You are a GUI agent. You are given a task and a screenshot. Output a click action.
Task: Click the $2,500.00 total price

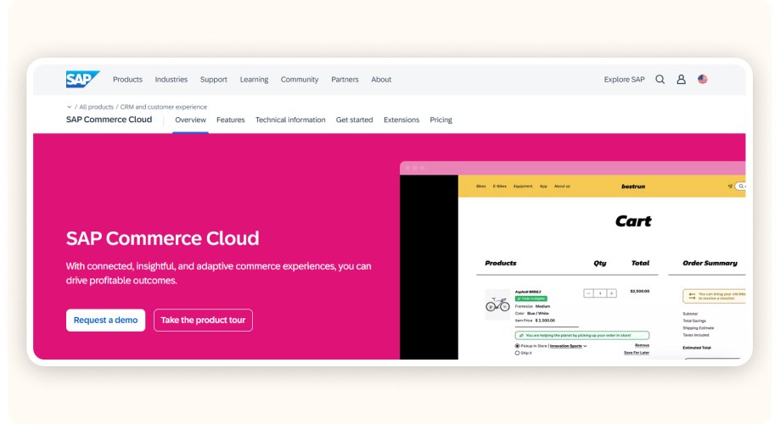coord(640,291)
